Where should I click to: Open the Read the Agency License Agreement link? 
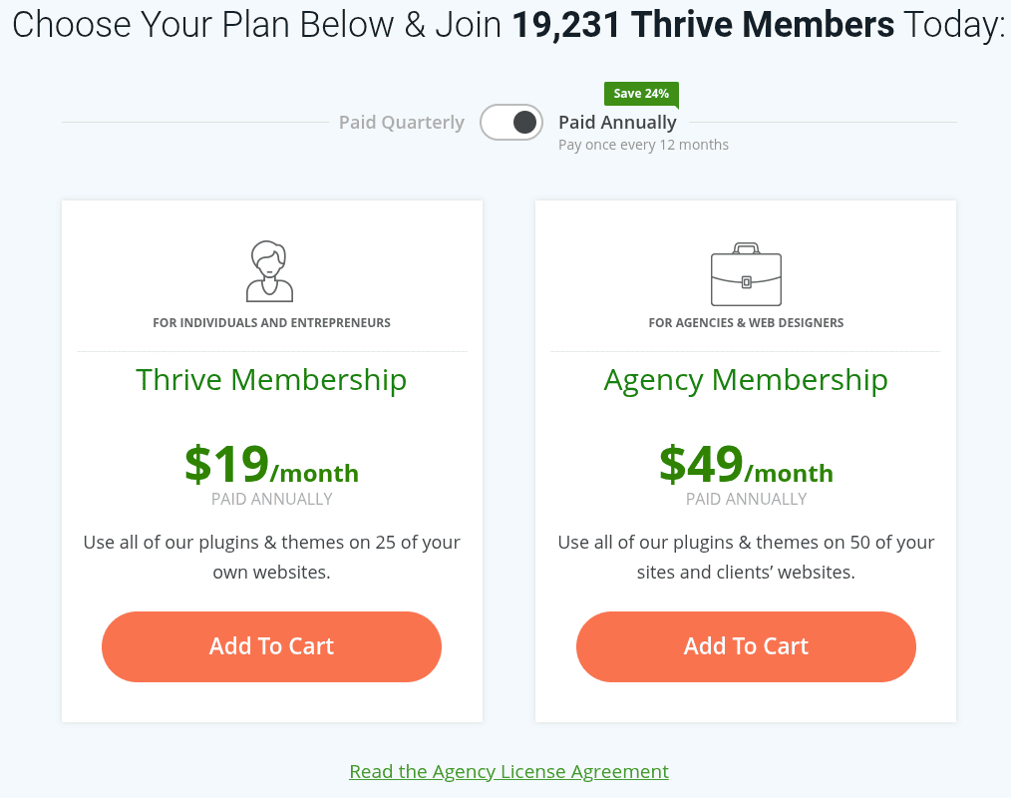pos(508,771)
